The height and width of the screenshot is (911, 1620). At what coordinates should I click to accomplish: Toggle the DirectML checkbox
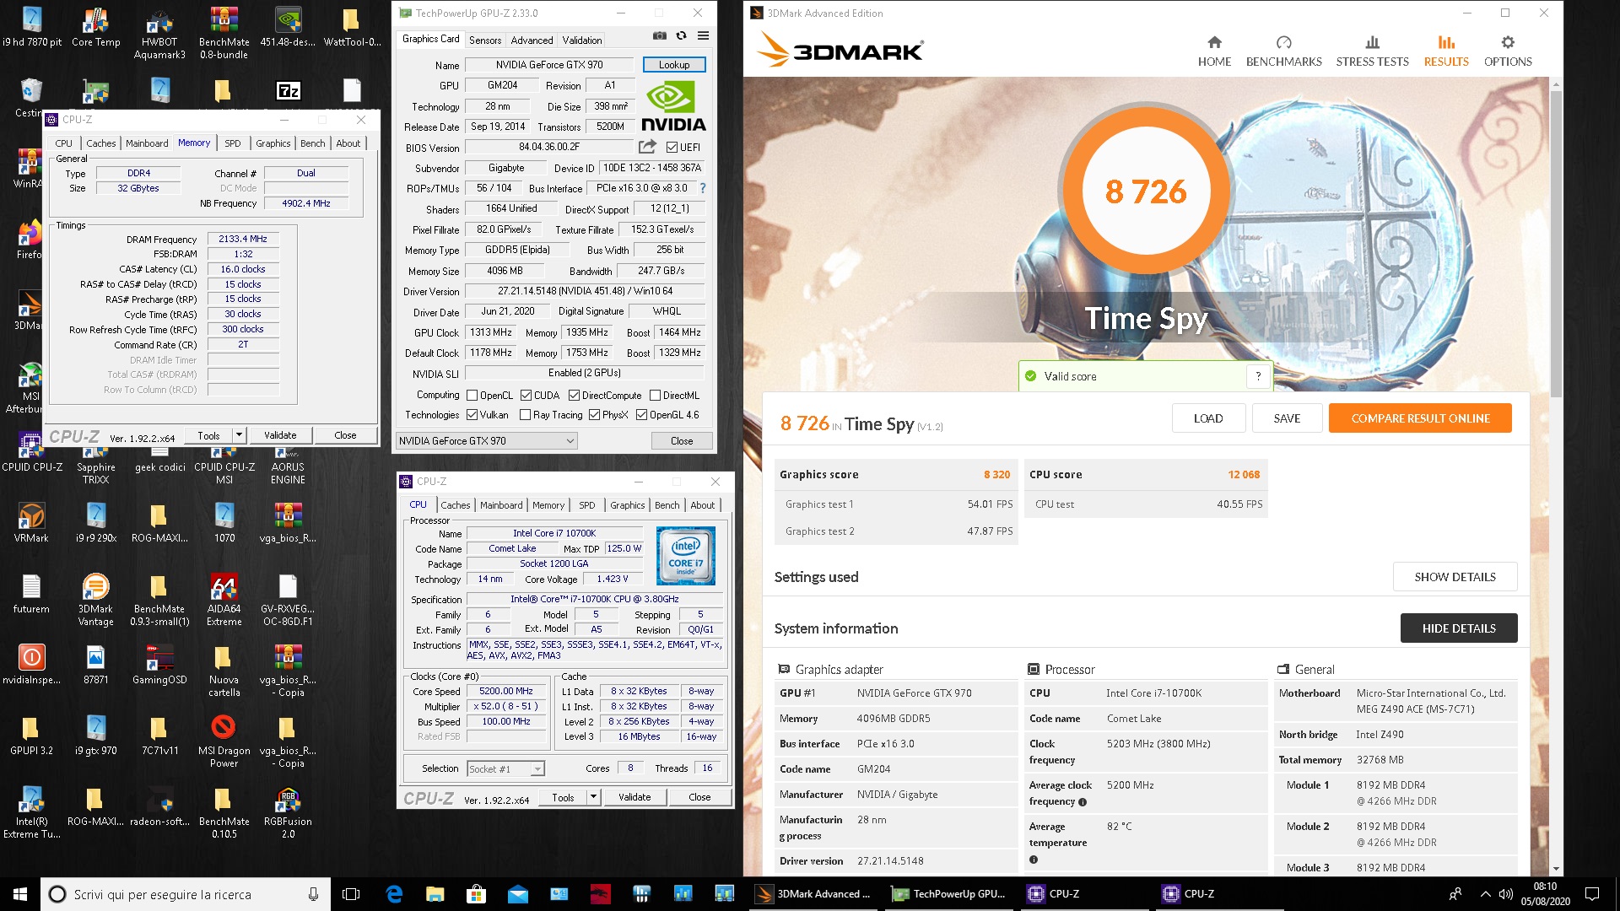(655, 395)
